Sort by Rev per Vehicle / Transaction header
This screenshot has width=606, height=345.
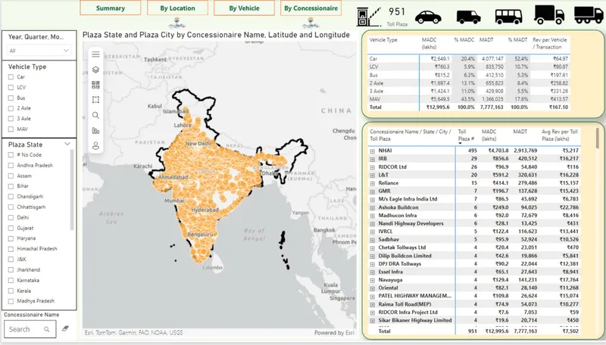pos(549,43)
